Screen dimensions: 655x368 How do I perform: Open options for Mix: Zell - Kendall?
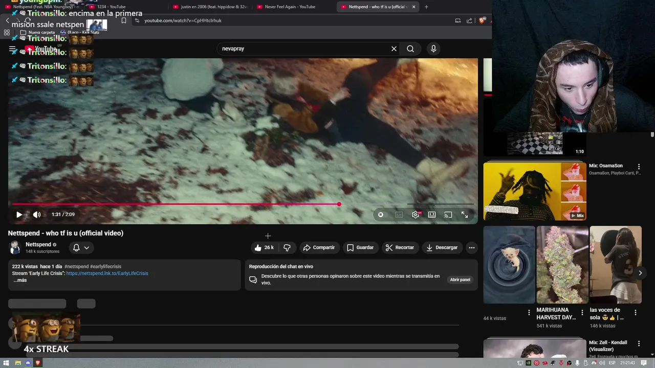[x=639, y=343]
